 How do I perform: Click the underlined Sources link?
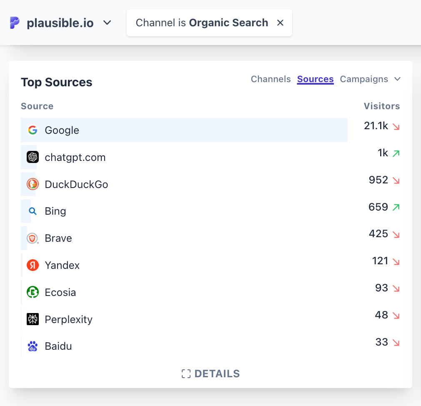(315, 79)
